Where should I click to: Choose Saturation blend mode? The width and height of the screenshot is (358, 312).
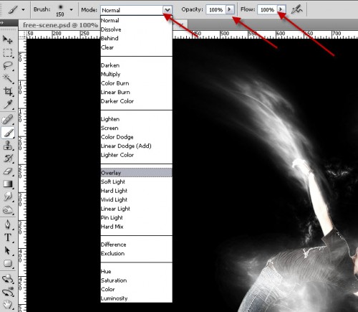(x=136, y=280)
